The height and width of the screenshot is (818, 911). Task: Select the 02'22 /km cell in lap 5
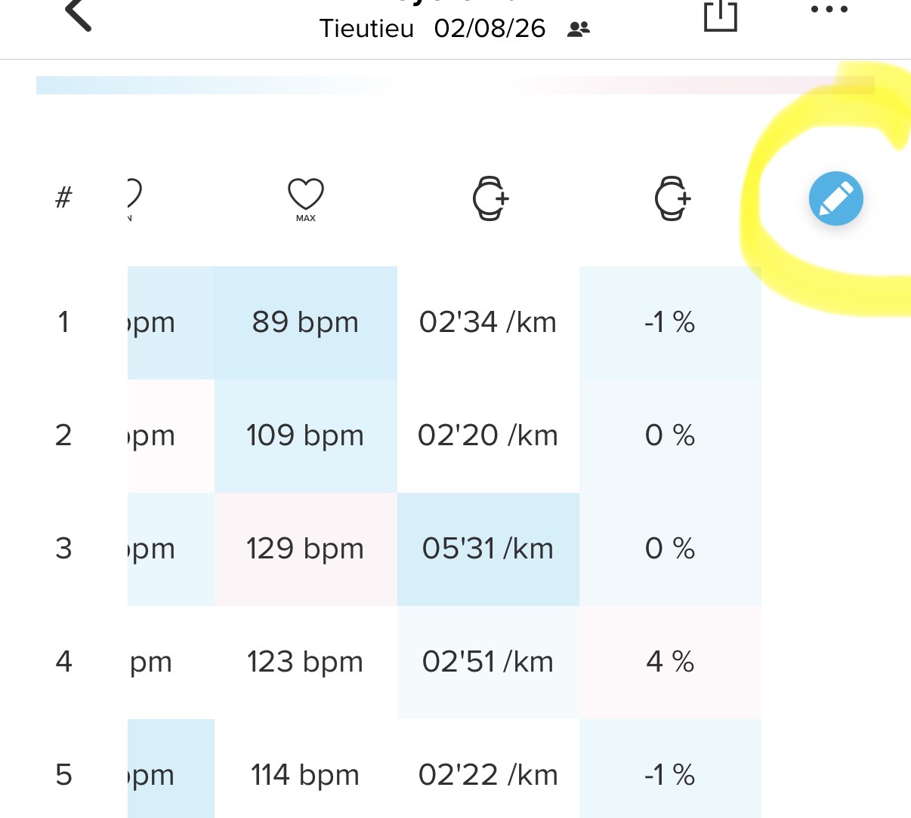(488, 769)
